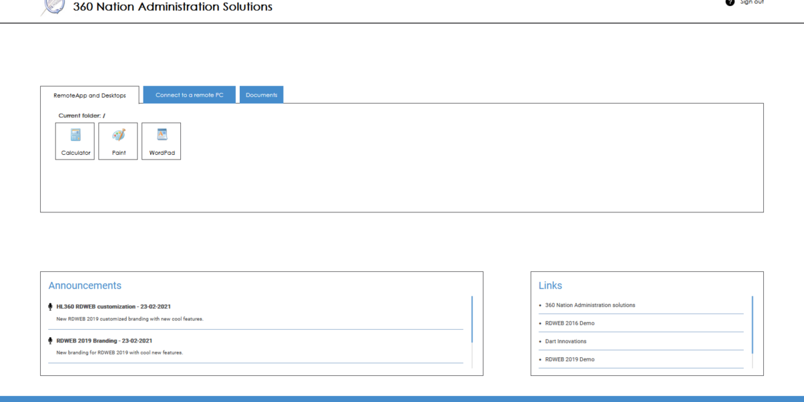Switch to RemoteApp and Desktops tab
The height and width of the screenshot is (402, 804).
(x=90, y=95)
